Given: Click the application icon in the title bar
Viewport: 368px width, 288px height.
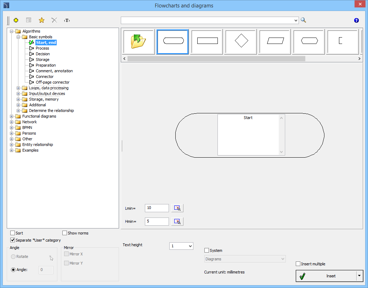Looking at the screenshot, I should [6, 5].
